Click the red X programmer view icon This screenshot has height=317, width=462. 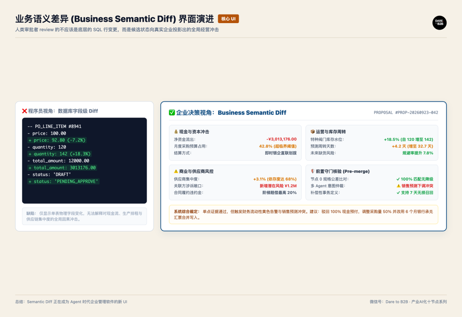(24, 111)
